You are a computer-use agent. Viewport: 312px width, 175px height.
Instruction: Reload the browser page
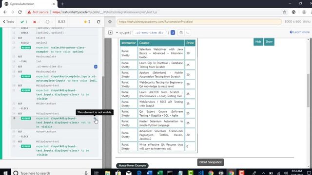click(x=19, y=12)
